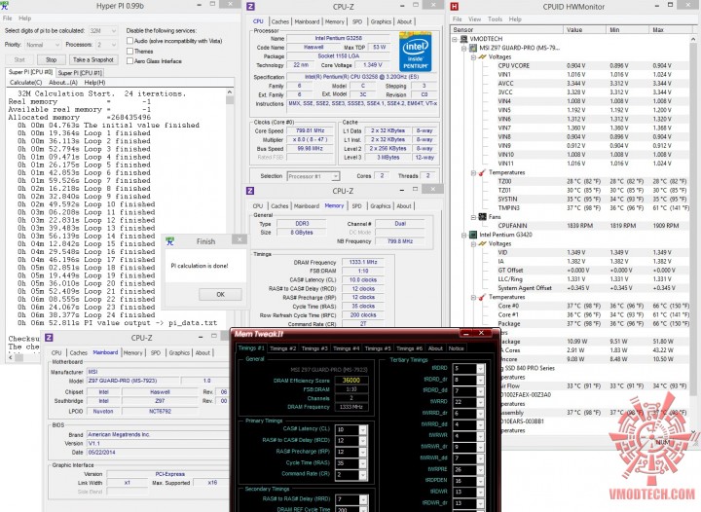Click the Stop button in Hyper PI
The image size is (701, 512).
pos(51,60)
